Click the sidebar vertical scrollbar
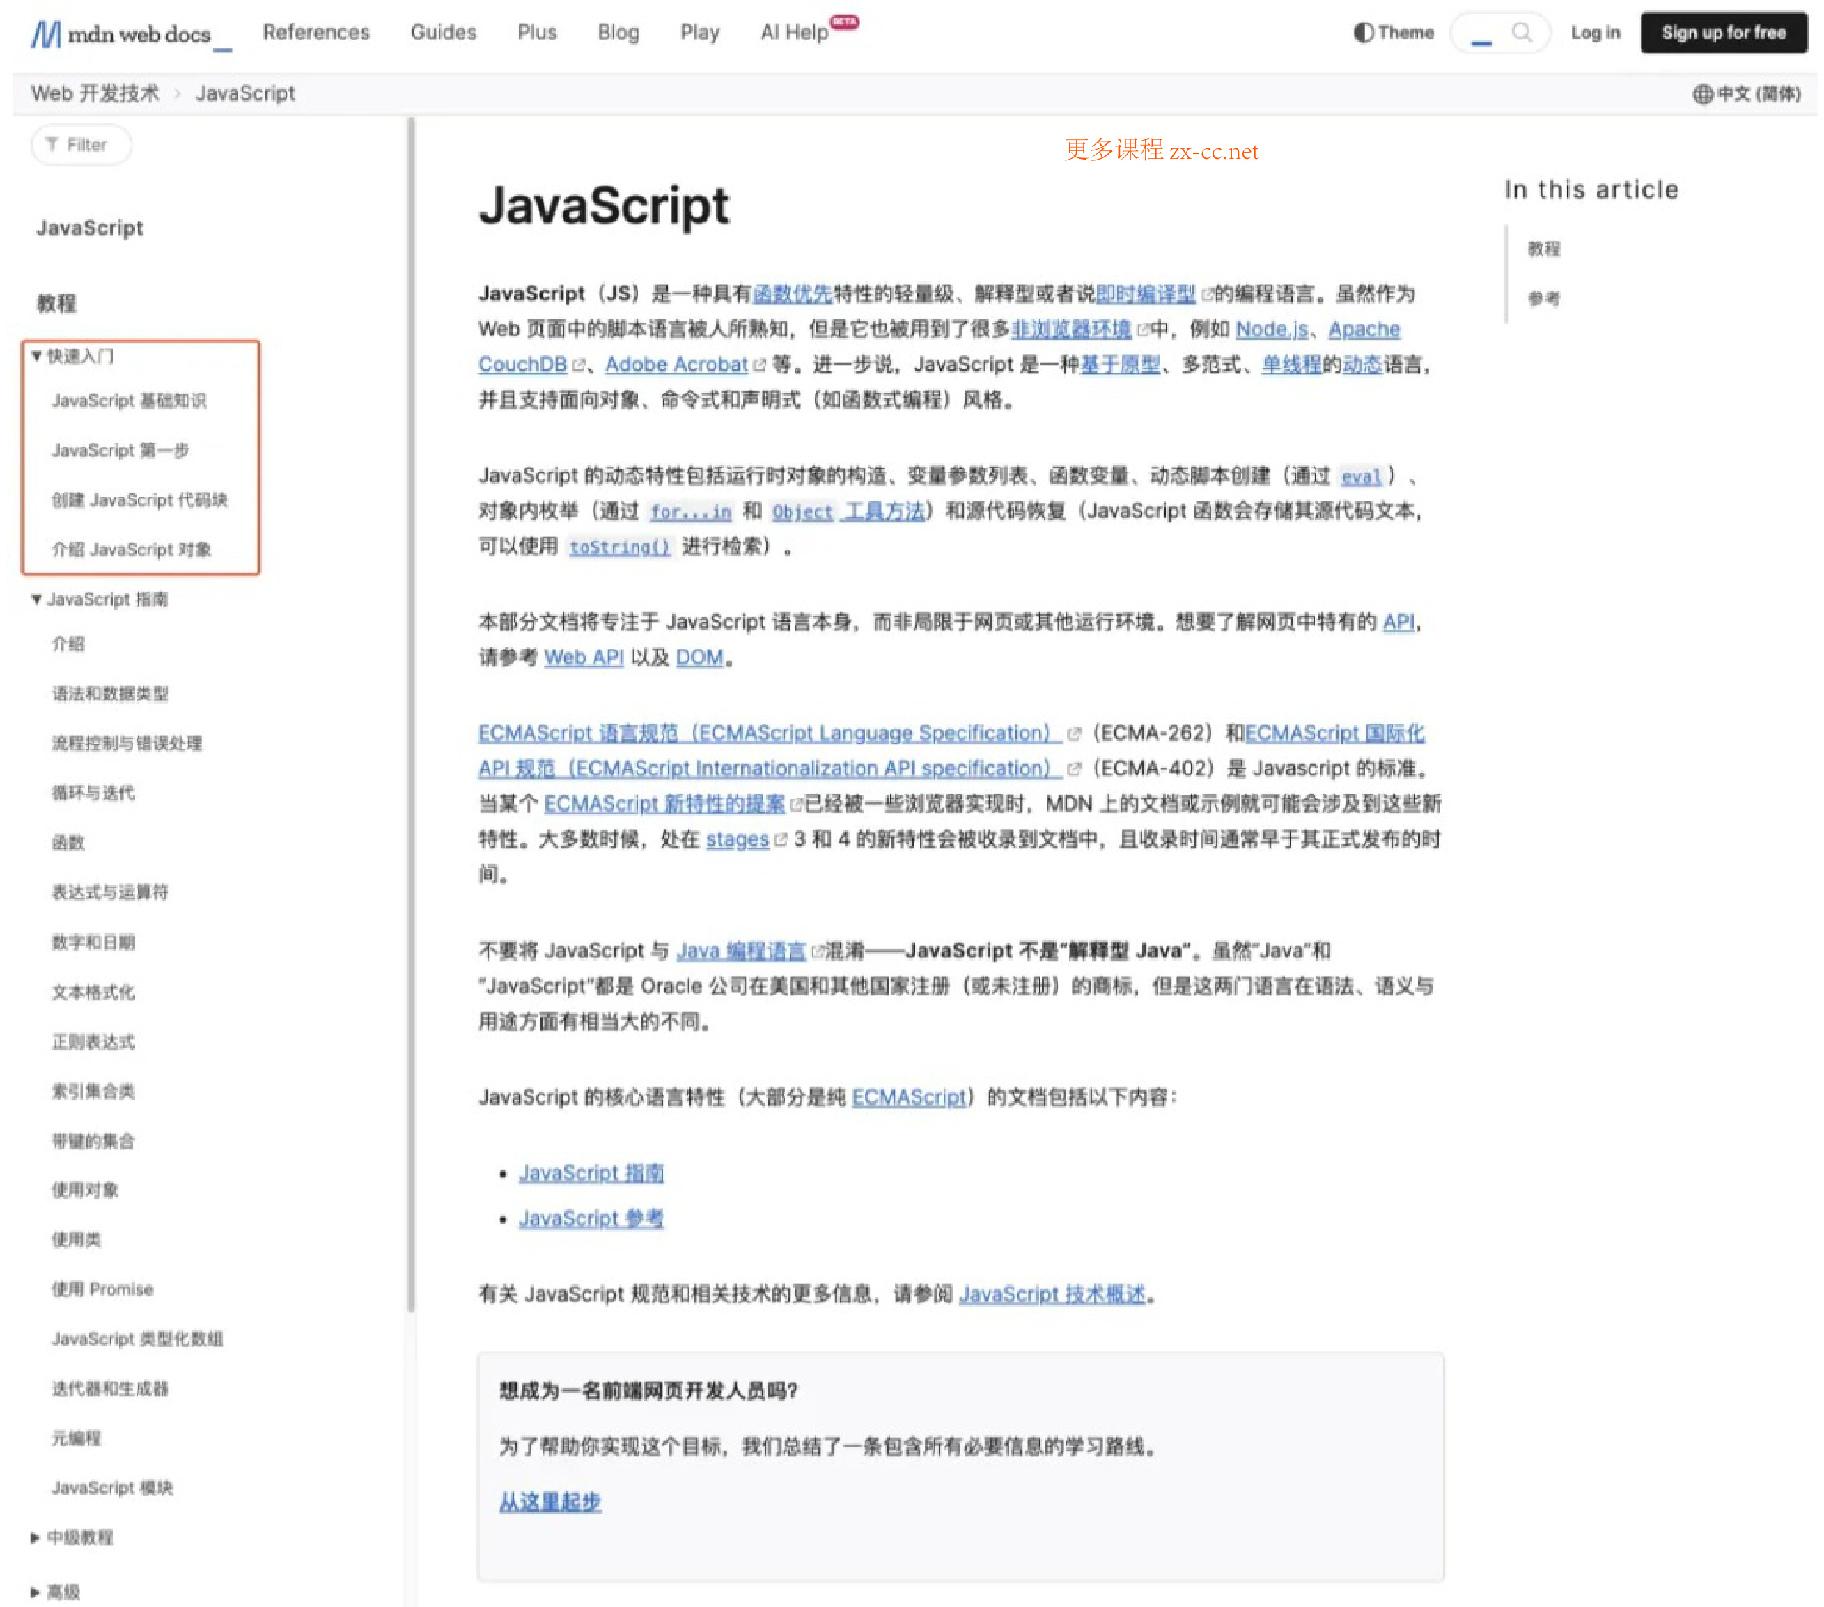 412,714
